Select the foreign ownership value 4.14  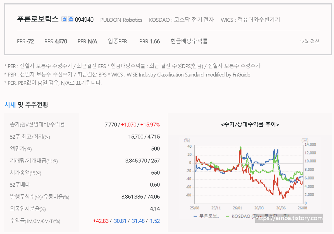155,209
